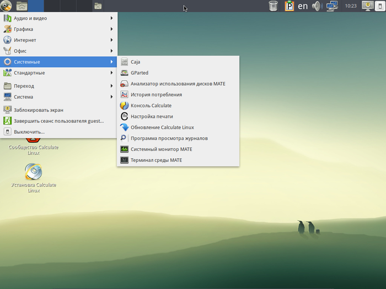Expand arrow next to Система

[x=111, y=97]
